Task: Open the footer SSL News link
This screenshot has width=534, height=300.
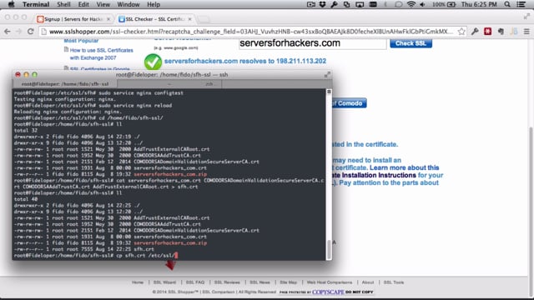Action: pyautogui.click(x=259, y=282)
